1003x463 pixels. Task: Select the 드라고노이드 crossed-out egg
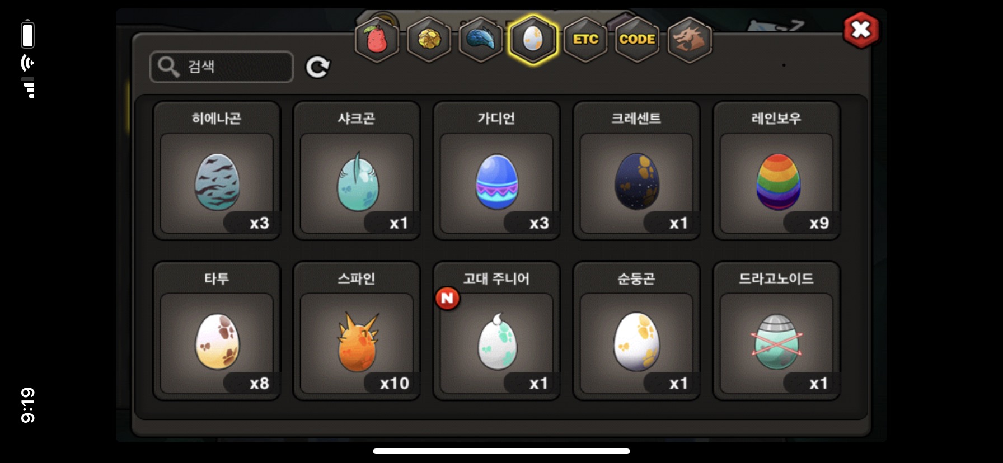pyautogui.click(x=776, y=331)
